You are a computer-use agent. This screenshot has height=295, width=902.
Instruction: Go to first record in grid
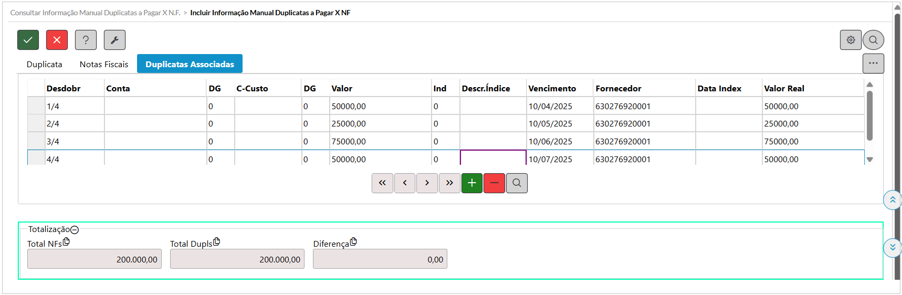(x=382, y=183)
